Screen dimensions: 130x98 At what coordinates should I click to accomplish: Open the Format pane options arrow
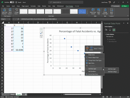point(124,23)
